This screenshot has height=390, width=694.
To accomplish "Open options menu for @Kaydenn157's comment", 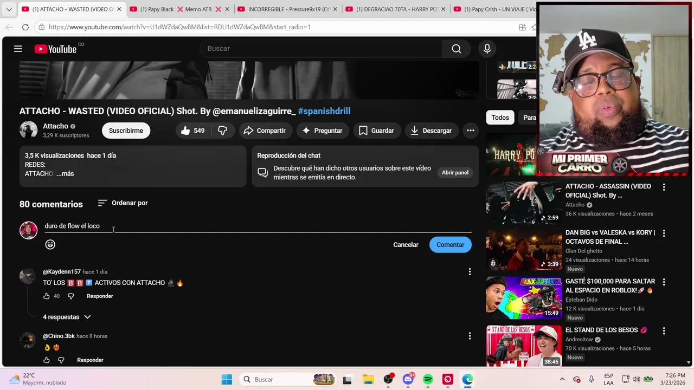I will coord(470,272).
